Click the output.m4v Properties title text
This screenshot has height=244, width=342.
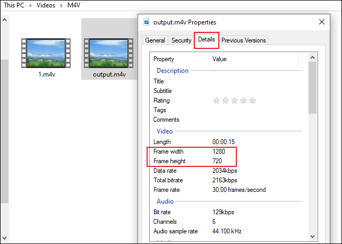[185, 22]
